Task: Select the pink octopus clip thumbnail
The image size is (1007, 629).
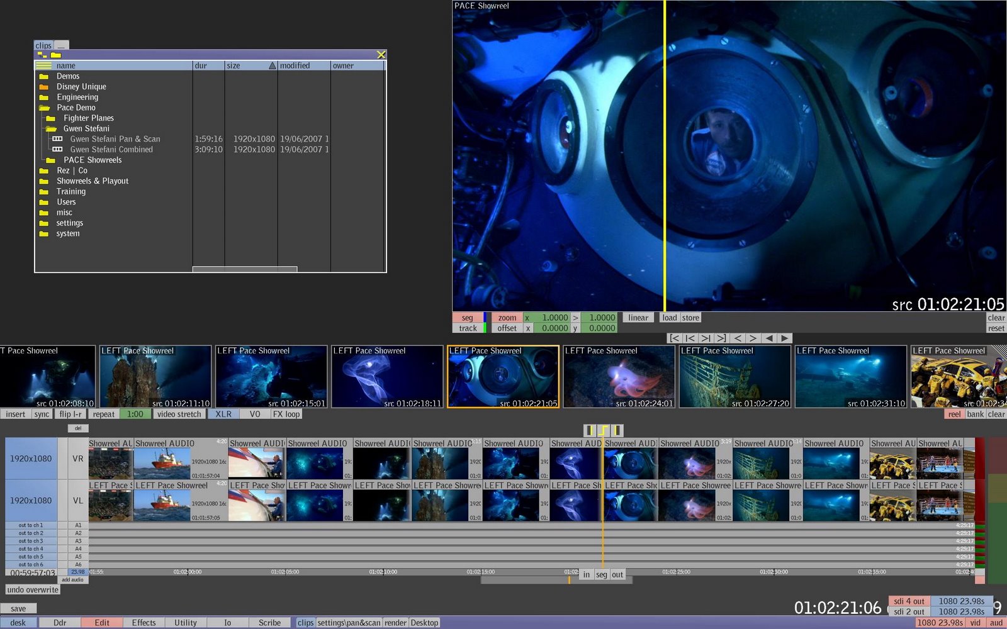Action: click(619, 377)
